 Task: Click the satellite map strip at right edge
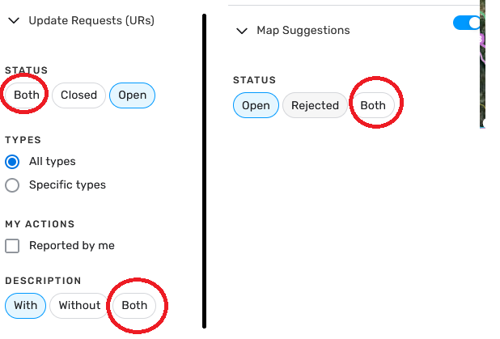tap(482, 64)
